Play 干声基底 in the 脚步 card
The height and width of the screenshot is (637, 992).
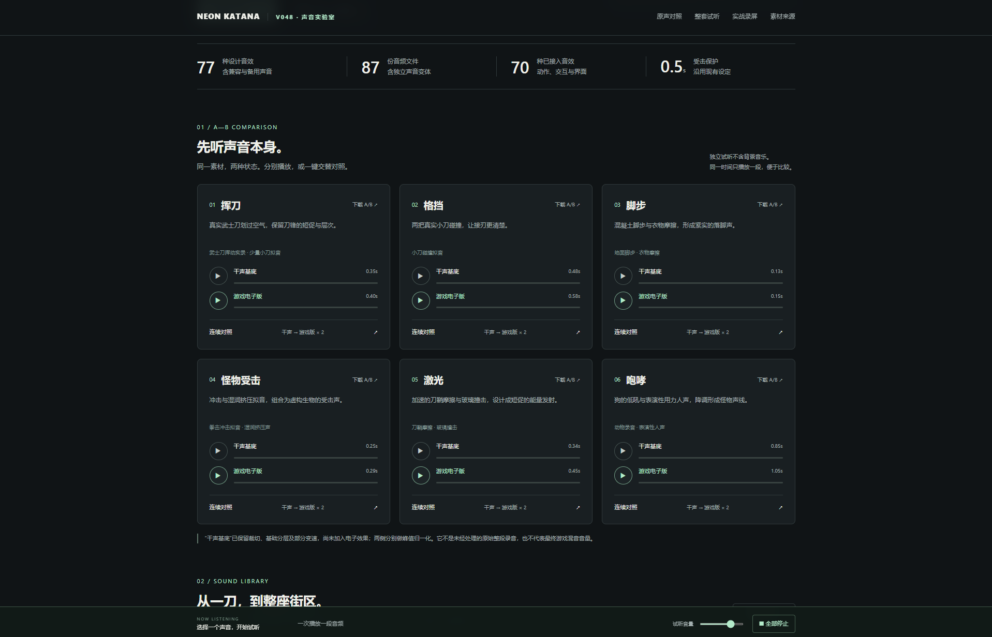coord(623,276)
